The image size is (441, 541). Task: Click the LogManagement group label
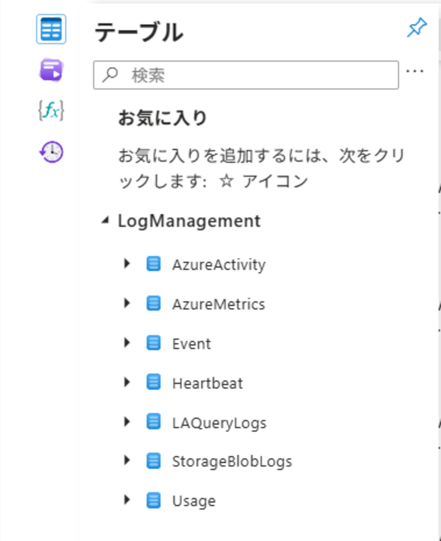pyautogui.click(x=189, y=221)
